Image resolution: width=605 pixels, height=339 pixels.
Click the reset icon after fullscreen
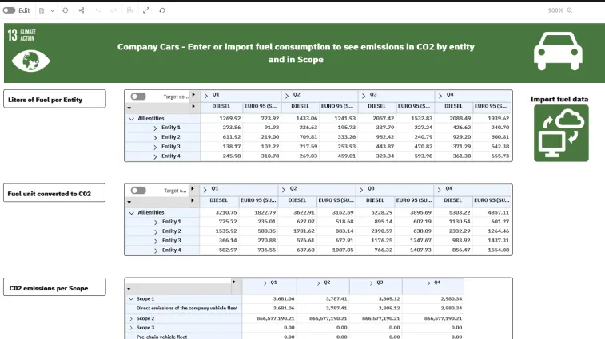(162, 10)
